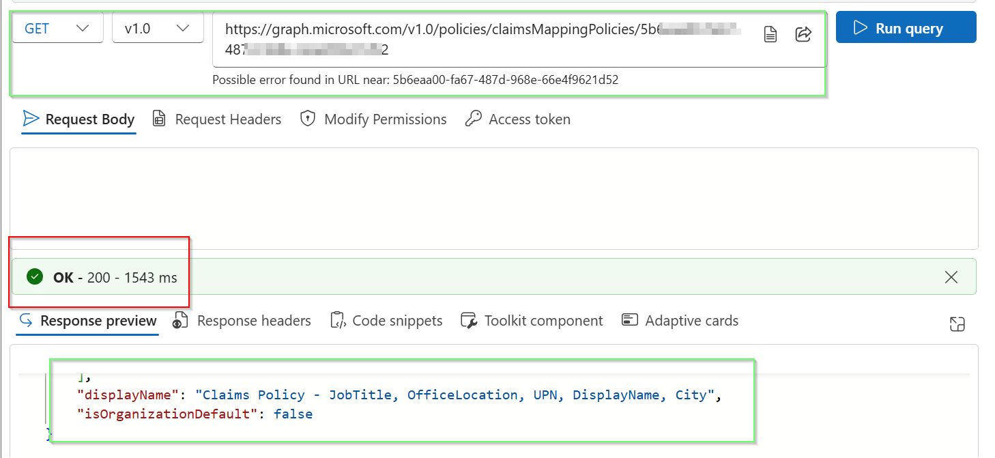Image resolution: width=995 pixels, height=458 pixels.
Task: Click the Claims Policy display name value
Action: (455, 395)
